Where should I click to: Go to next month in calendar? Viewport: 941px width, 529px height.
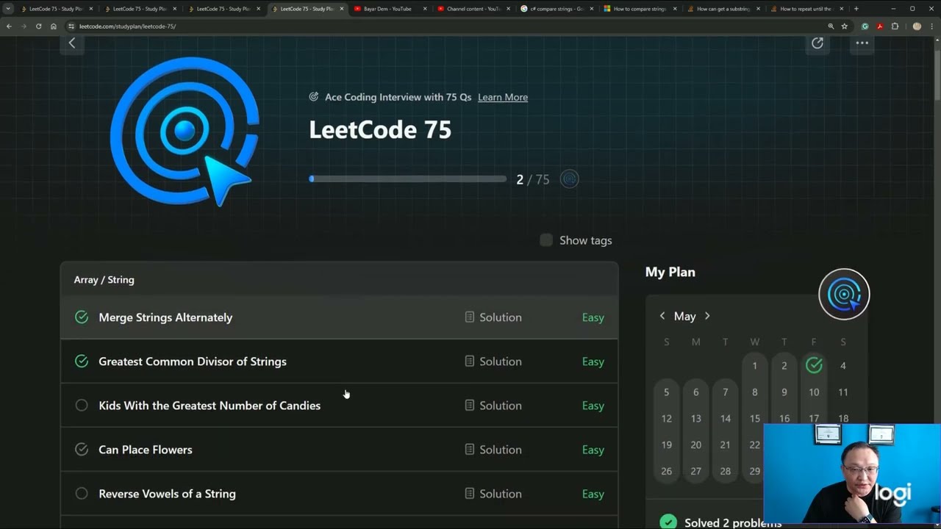[707, 316]
